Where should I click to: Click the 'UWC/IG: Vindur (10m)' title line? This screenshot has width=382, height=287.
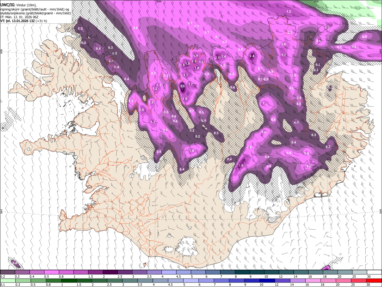click(x=19, y=5)
